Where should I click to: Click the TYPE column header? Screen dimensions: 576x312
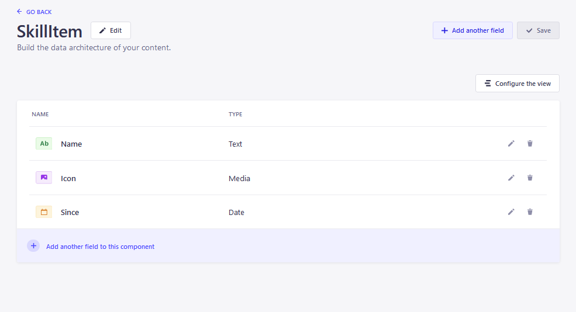(236, 114)
